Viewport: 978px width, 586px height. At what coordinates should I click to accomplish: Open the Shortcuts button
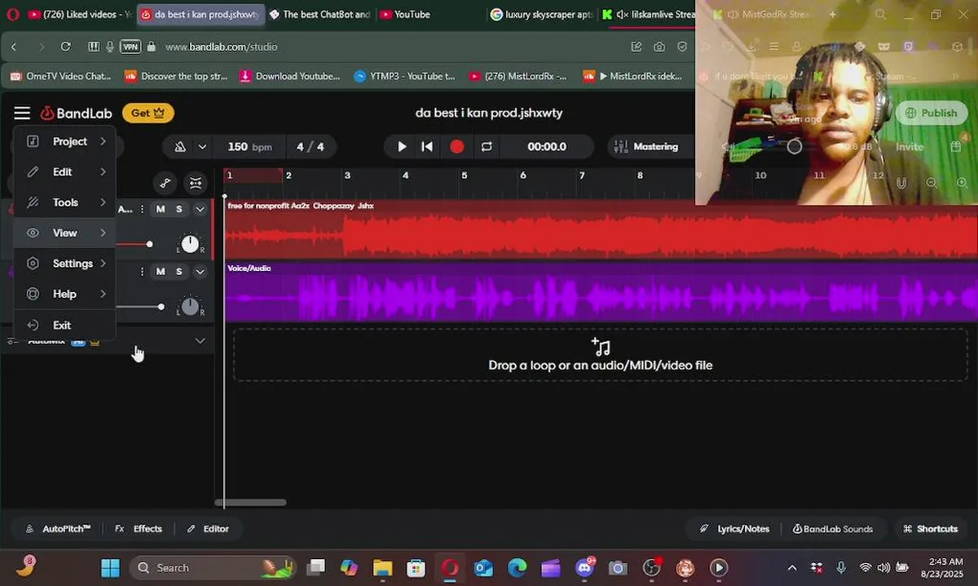click(930, 529)
